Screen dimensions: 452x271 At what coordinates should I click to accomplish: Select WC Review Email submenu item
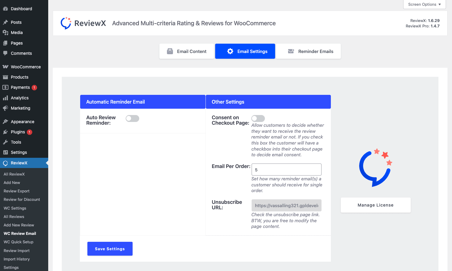point(20,233)
